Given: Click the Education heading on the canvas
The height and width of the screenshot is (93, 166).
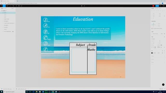Looking at the screenshot, I should pos(83,19).
